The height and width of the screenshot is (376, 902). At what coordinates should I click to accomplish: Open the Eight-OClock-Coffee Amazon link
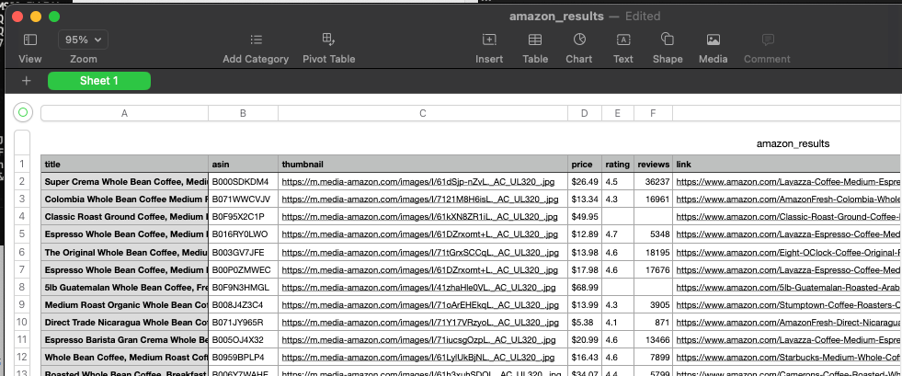pos(789,253)
